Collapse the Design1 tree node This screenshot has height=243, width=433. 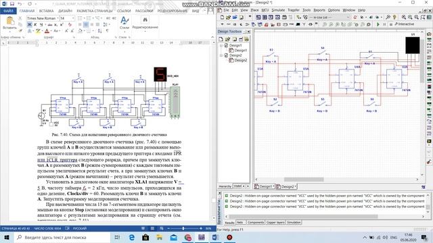(221, 45)
